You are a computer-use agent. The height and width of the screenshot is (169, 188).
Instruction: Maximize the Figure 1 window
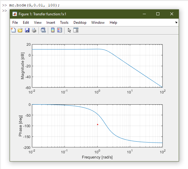[158, 14]
